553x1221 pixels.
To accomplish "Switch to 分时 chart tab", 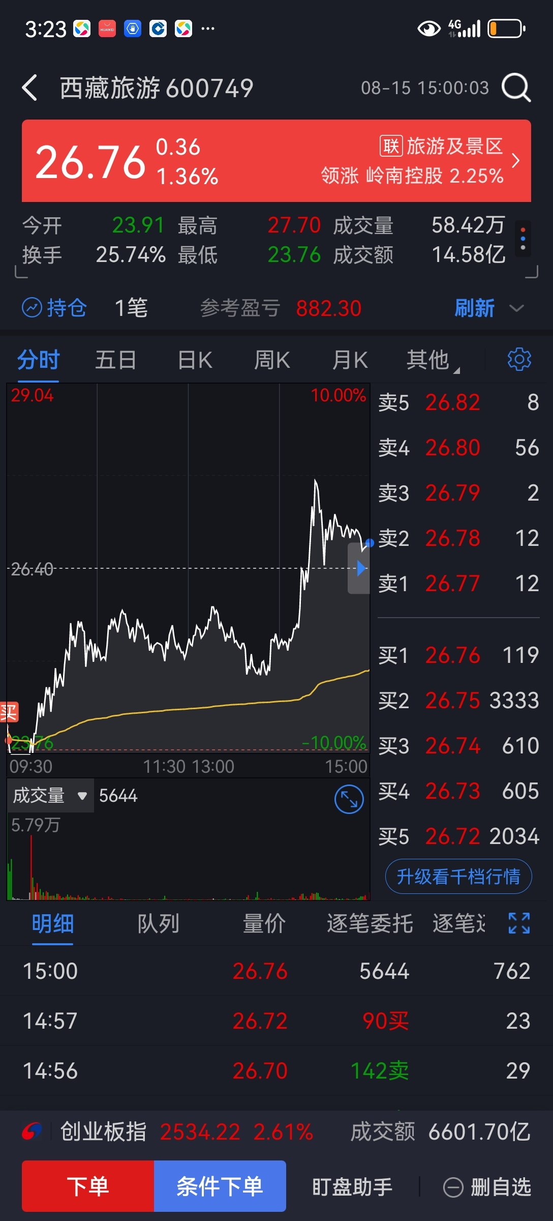I will click(38, 360).
